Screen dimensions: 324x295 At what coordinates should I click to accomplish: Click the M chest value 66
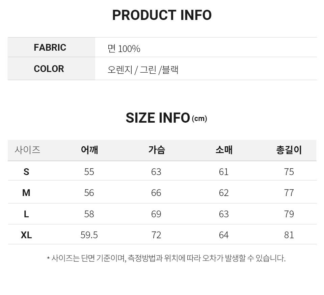[156, 193]
